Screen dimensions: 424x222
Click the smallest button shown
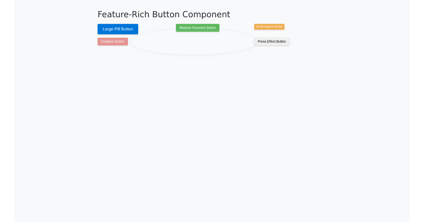(x=269, y=26)
